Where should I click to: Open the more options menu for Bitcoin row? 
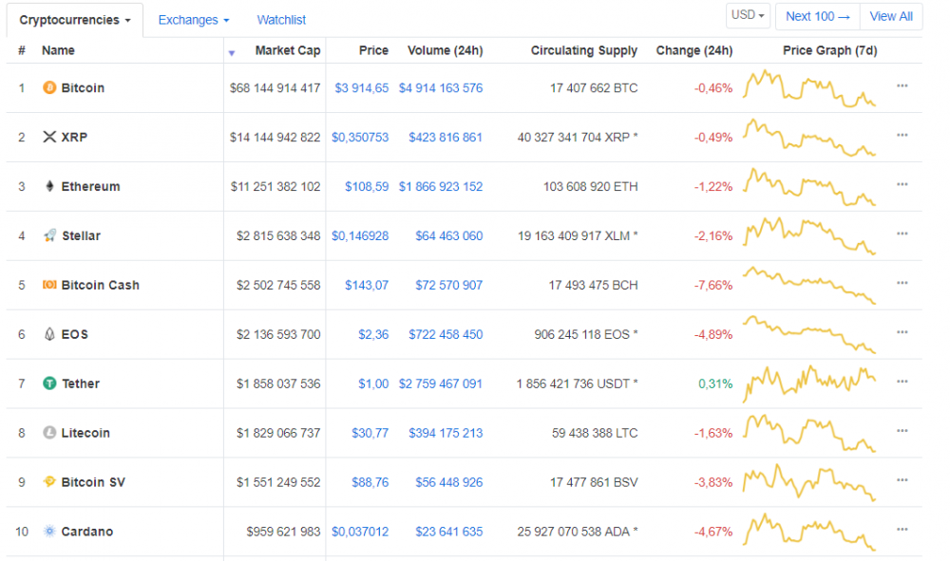tap(902, 86)
